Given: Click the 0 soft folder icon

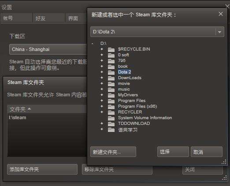Looking at the screenshot, I should (x=111, y=55).
